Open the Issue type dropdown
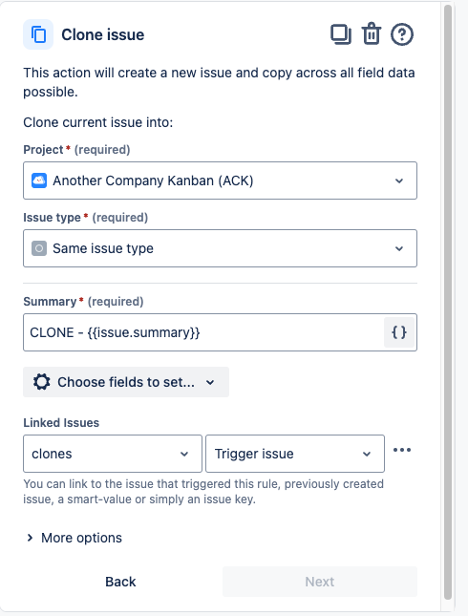This screenshot has width=468, height=616. [x=220, y=248]
